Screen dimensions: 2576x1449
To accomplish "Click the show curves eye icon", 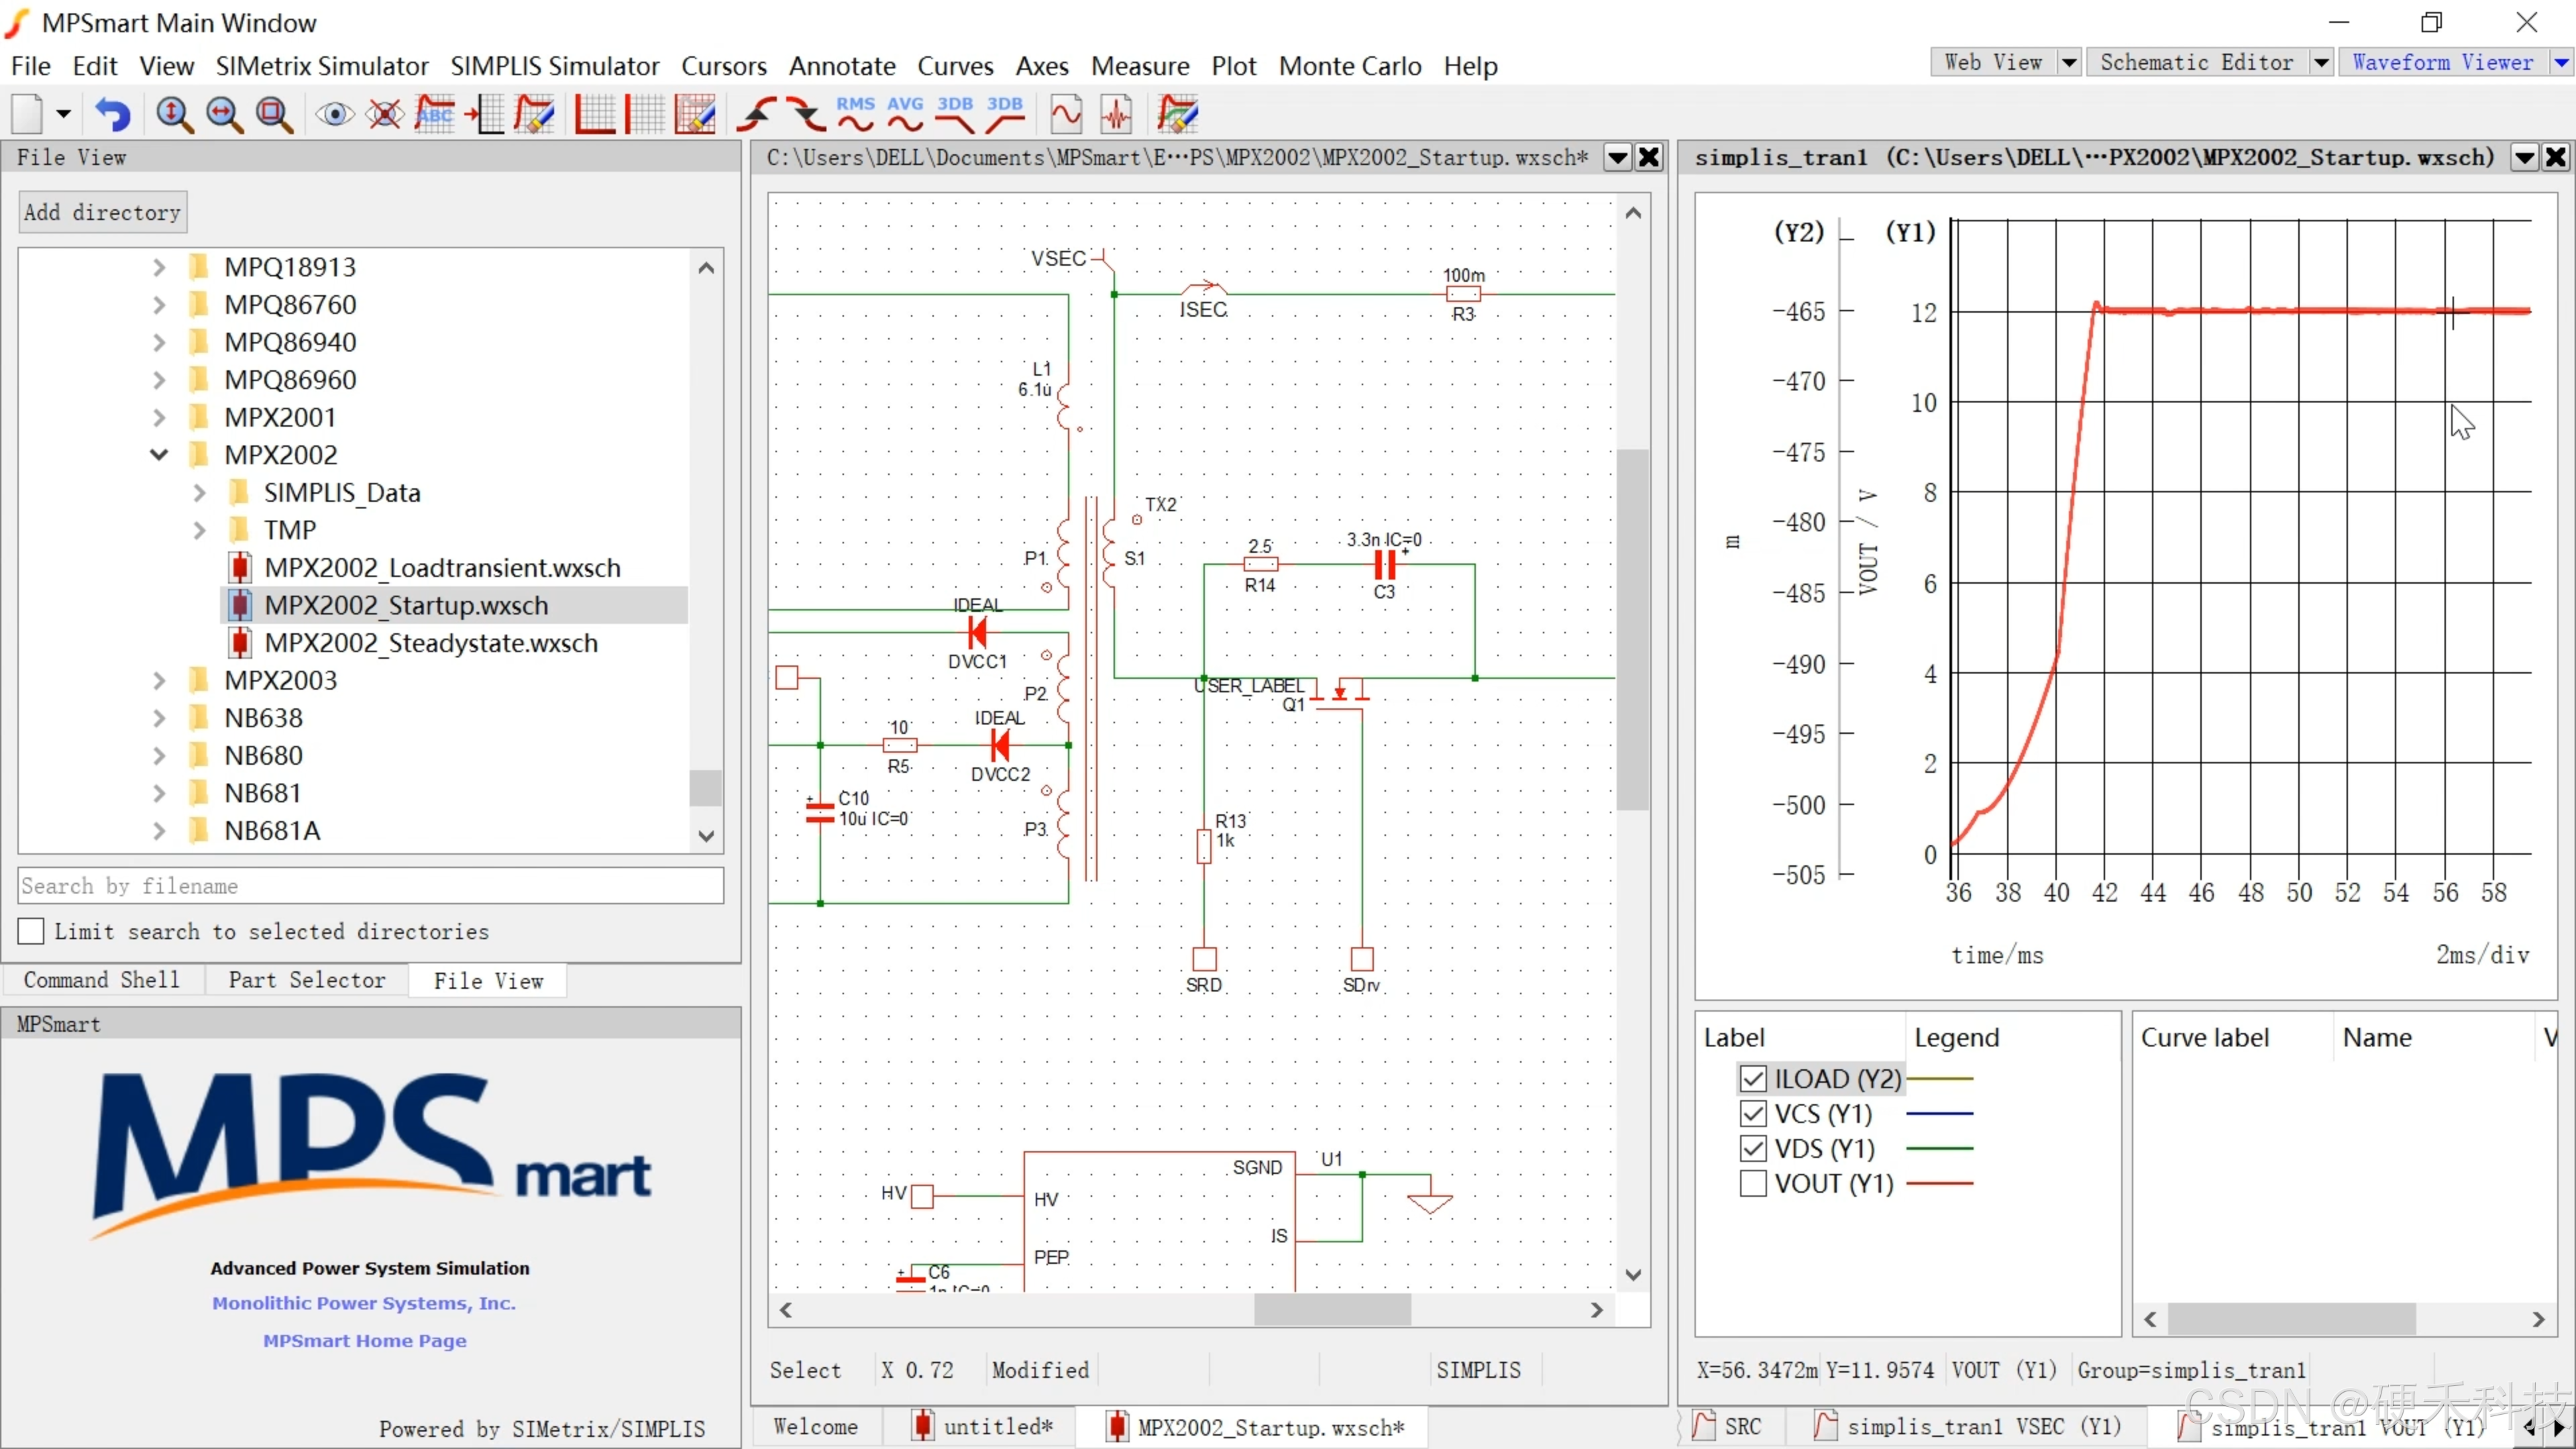I will (x=335, y=114).
